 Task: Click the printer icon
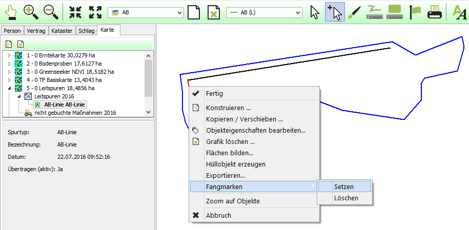(x=435, y=12)
